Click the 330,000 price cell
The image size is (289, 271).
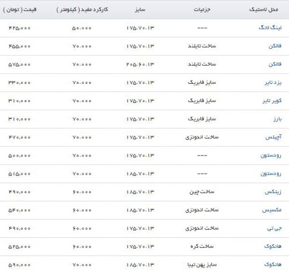(x=20, y=83)
